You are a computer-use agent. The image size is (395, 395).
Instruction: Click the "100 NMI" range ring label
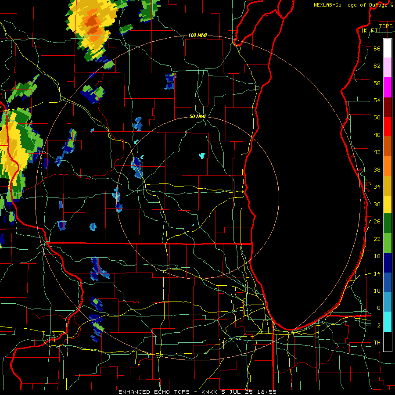point(197,35)
